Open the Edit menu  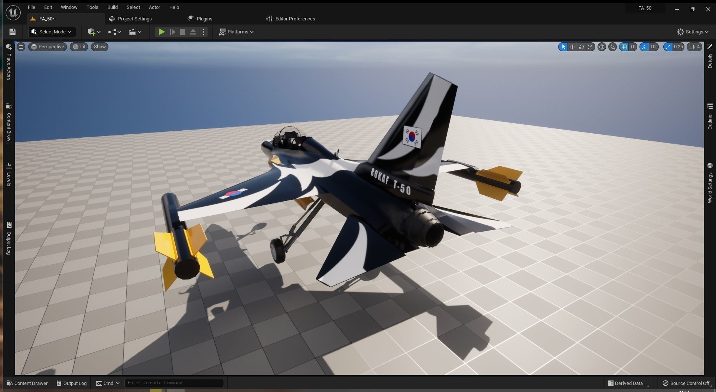[48, 7]
